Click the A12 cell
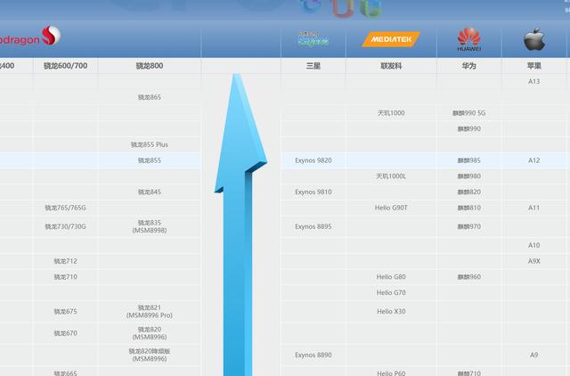The image size is (570, 376). pyautogui.click(x=534, y=160)
